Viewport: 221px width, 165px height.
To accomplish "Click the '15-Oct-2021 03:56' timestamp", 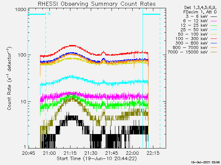I will click(206, 162).
